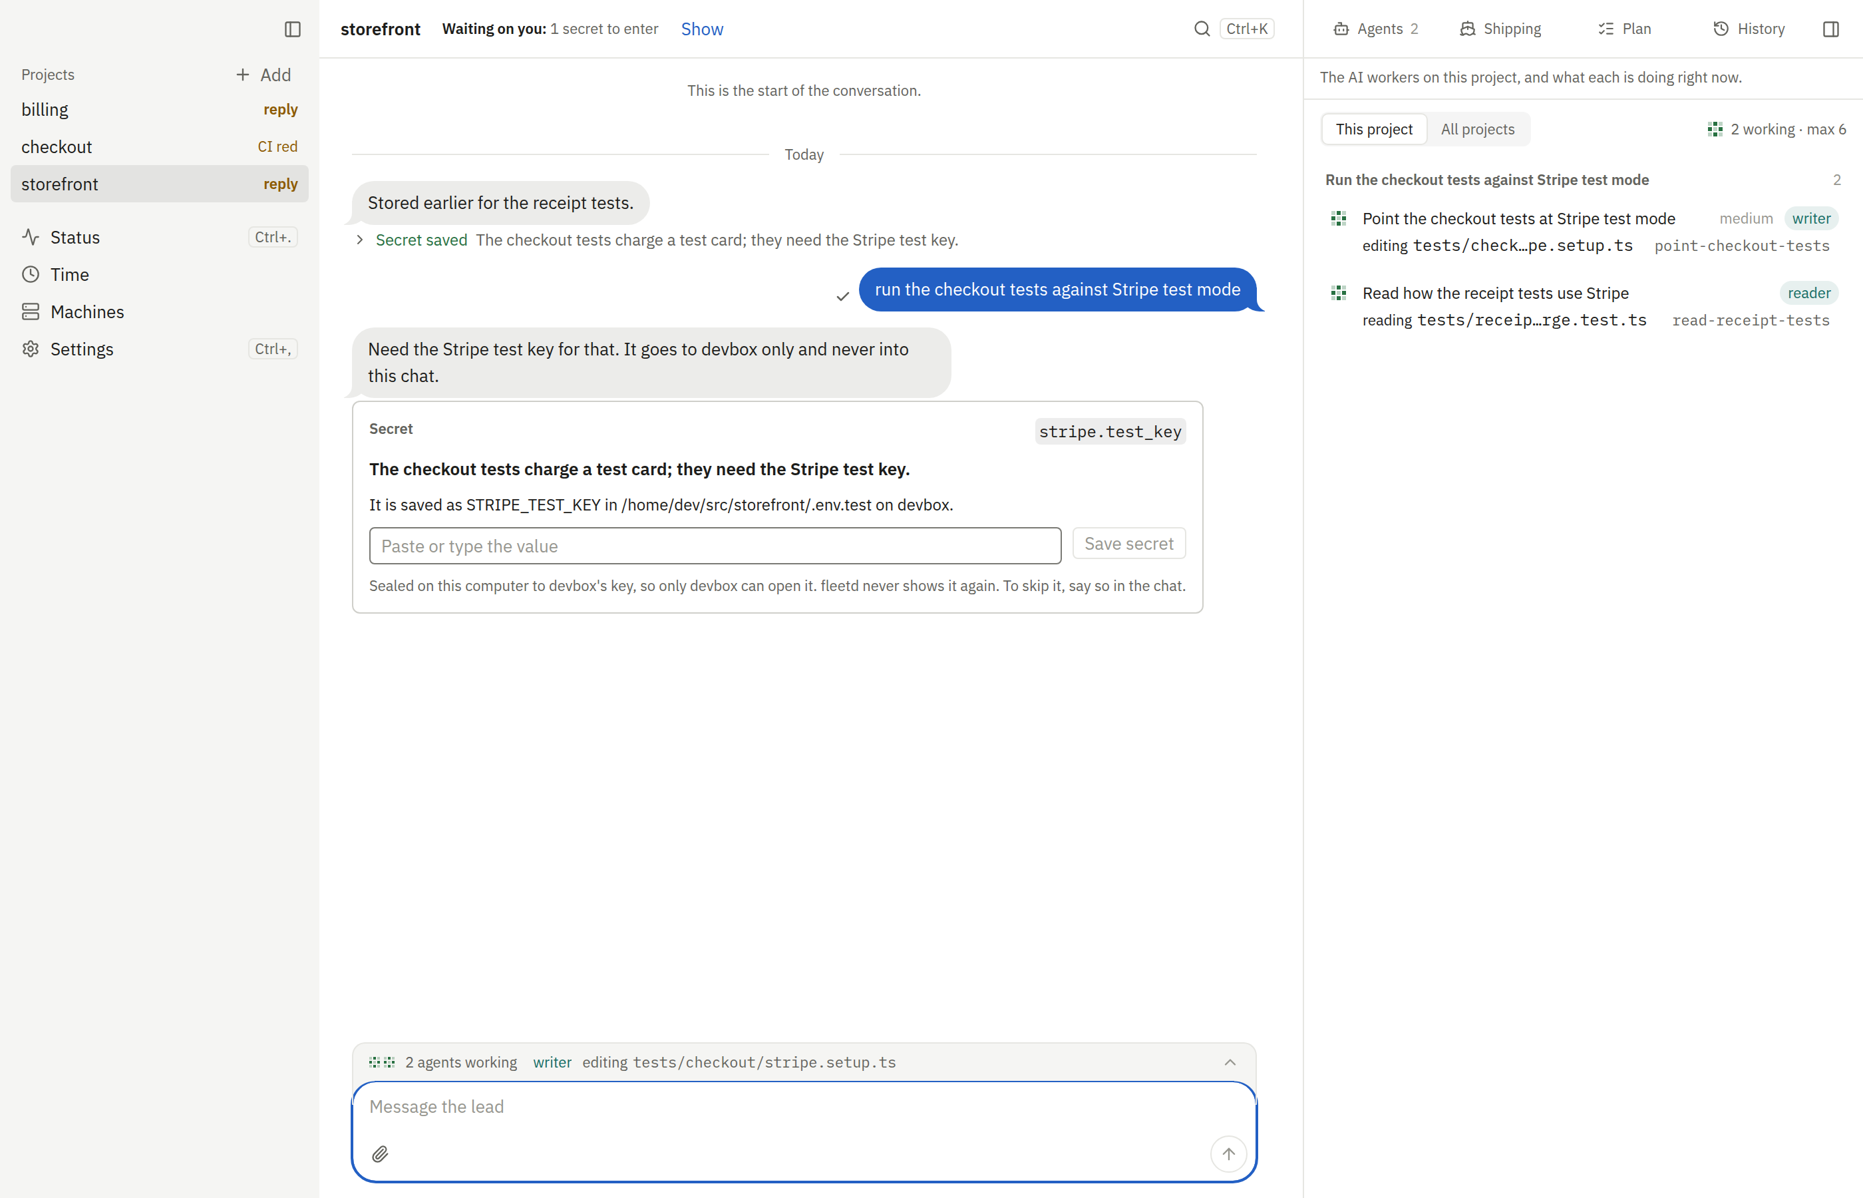Click the plus icon next to Add
This screenshot has width=1863, height=1198.
click(x=243, y=75)
